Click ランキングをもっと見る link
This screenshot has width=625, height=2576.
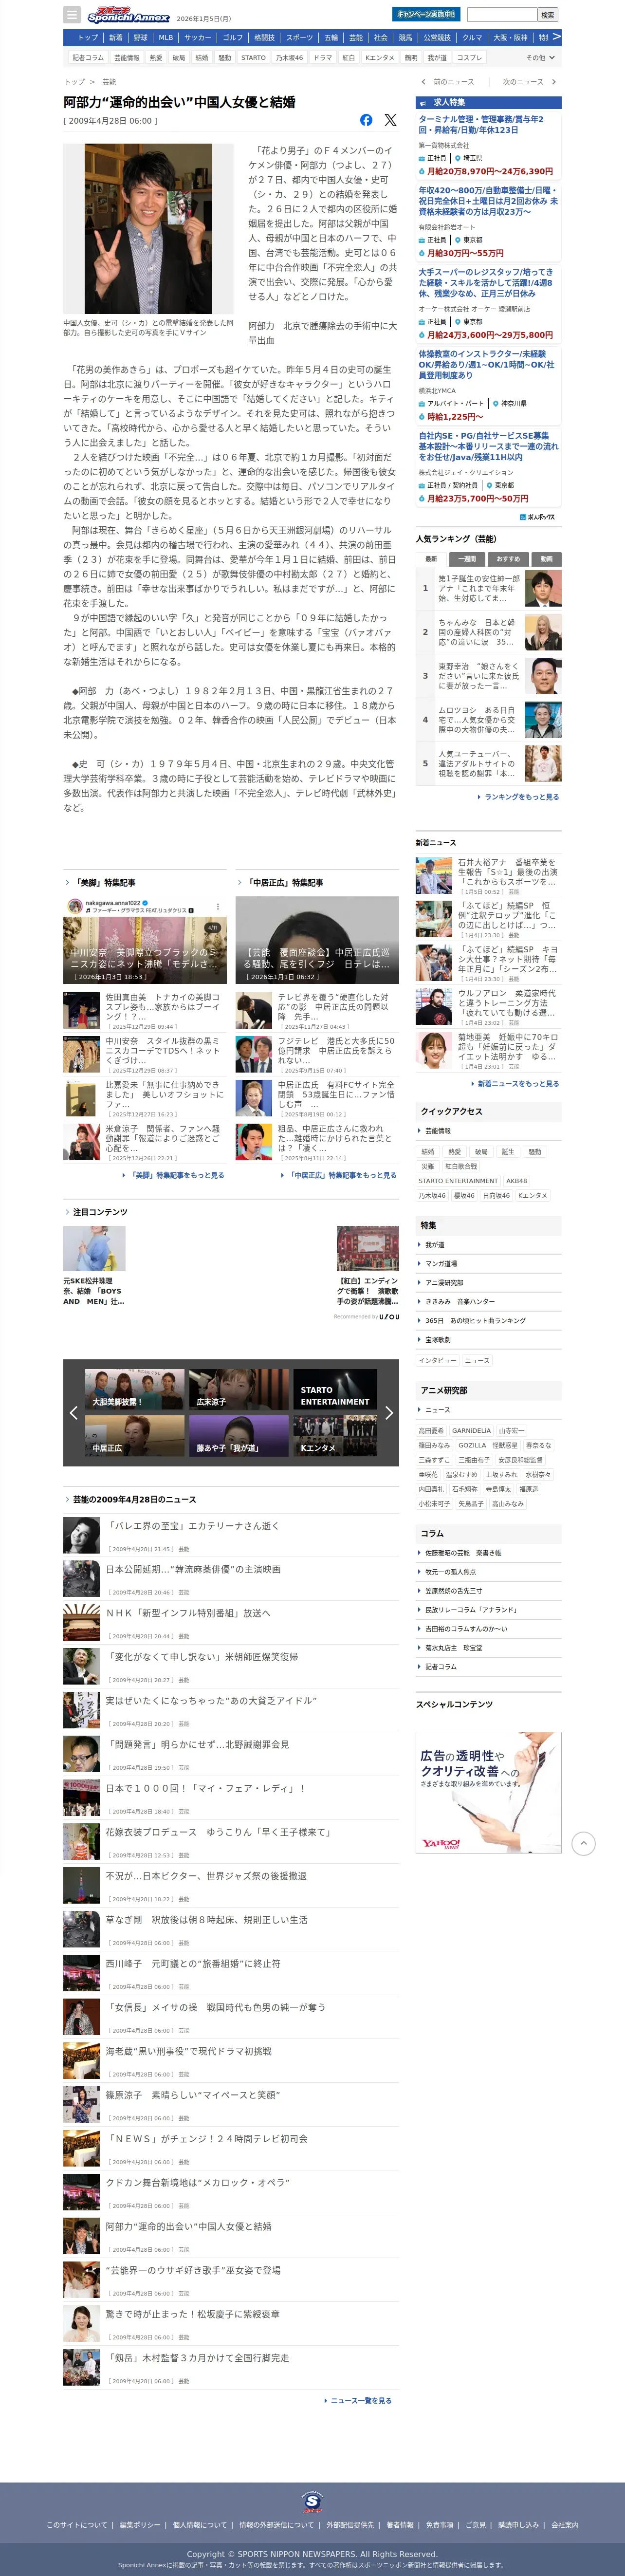[x=519, y=797]
